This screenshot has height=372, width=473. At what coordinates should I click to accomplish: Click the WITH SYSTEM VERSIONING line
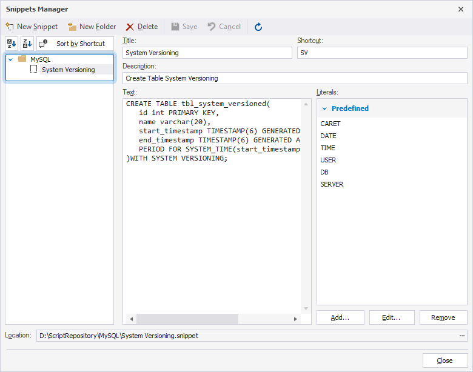click(x=177, y=158)
